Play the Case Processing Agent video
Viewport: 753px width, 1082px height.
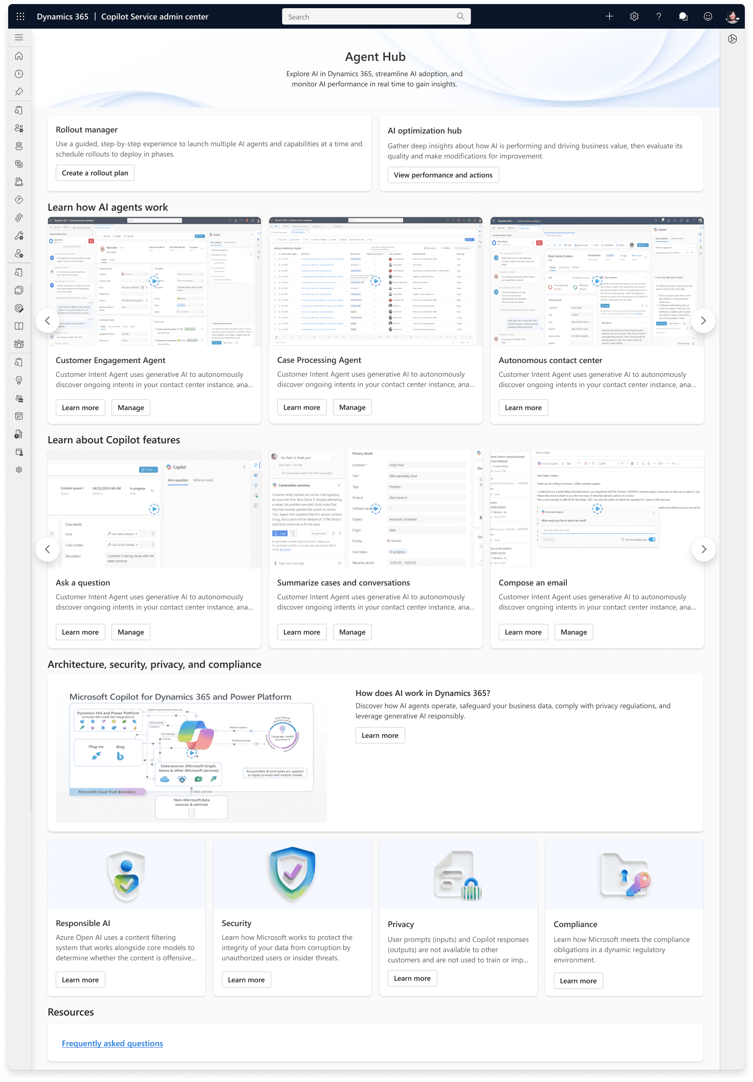[x=376, y=281]
